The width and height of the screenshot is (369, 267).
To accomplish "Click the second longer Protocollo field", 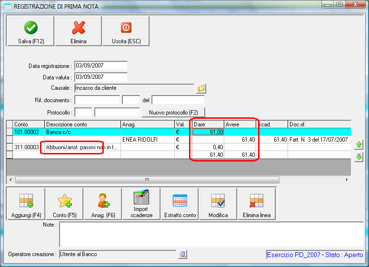I will coord(117,112).
